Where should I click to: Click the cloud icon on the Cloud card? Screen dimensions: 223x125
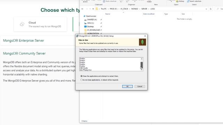(x=22, y=24)
